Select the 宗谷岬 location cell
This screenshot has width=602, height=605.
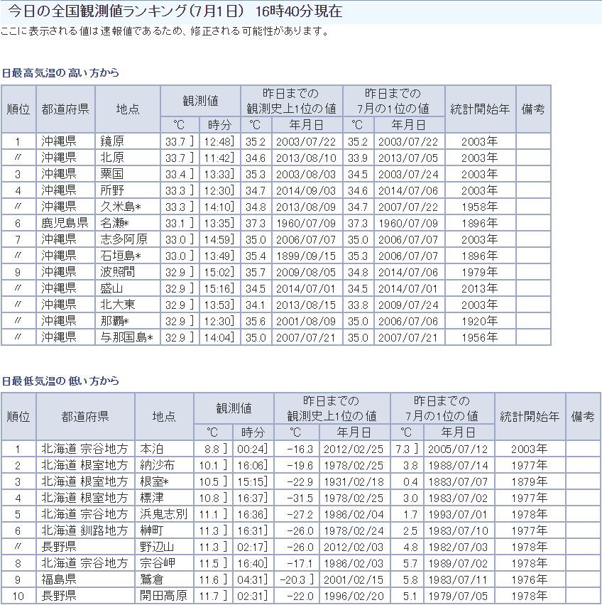tap(156, 563)
